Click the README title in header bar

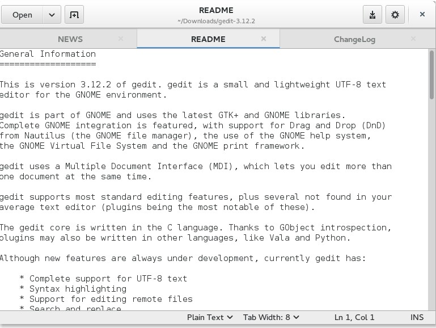(x=216, y=10)
